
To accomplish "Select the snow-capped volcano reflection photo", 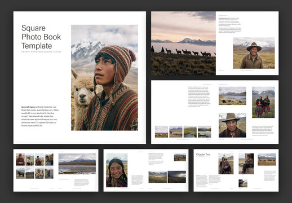I will coord(77,164).
